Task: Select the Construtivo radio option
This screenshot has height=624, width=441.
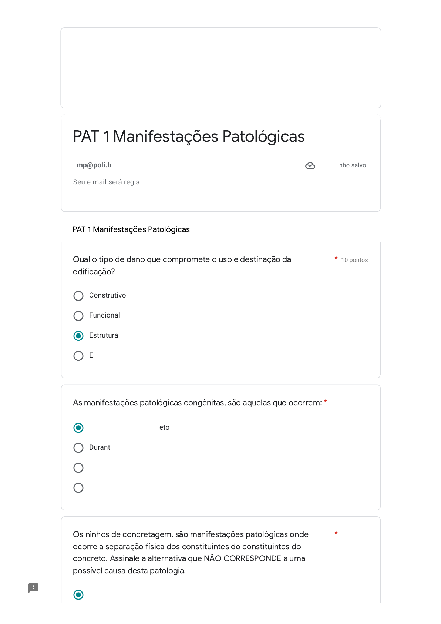Action: point(78,296)
